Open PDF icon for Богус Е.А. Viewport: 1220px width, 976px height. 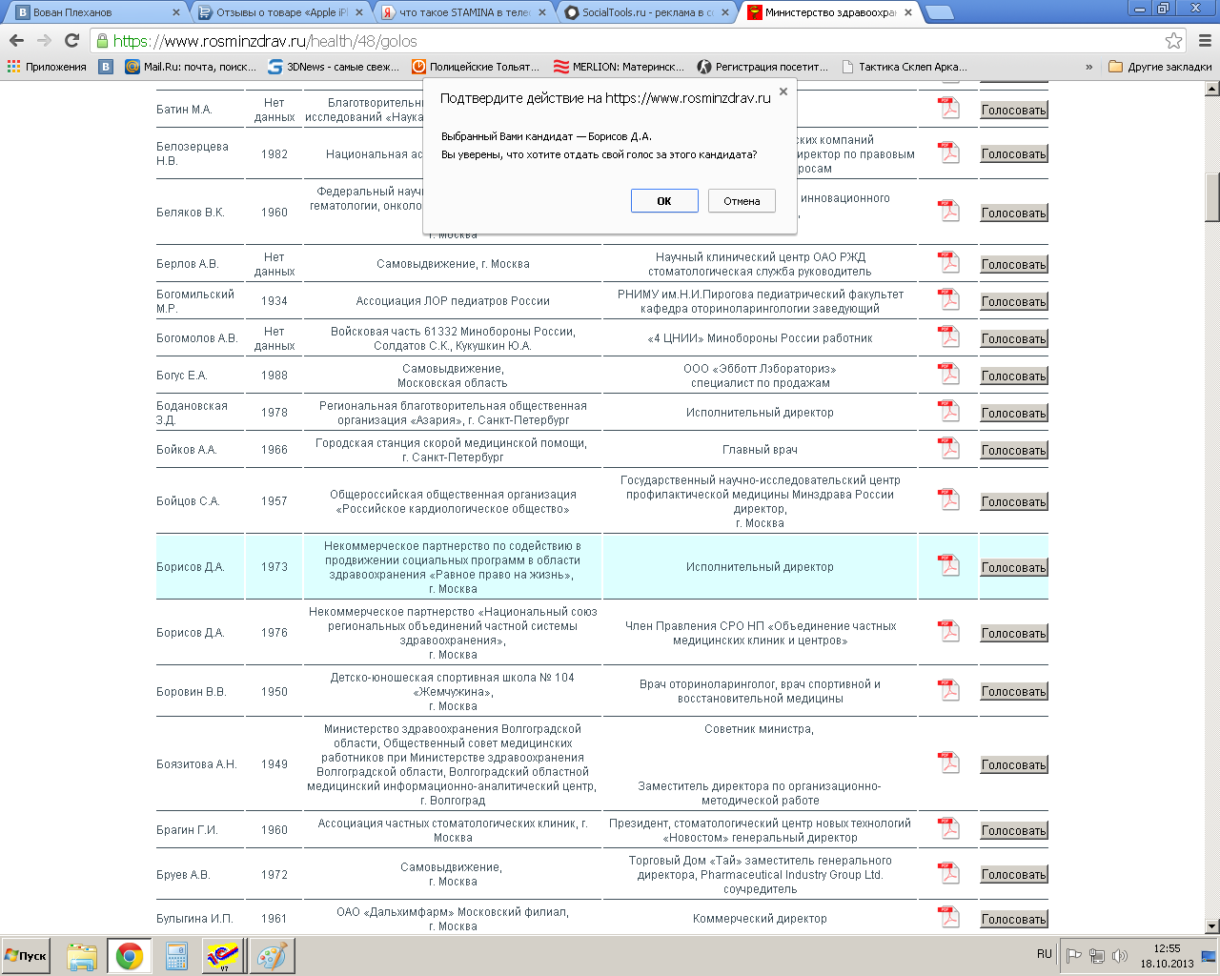point(949,374)
